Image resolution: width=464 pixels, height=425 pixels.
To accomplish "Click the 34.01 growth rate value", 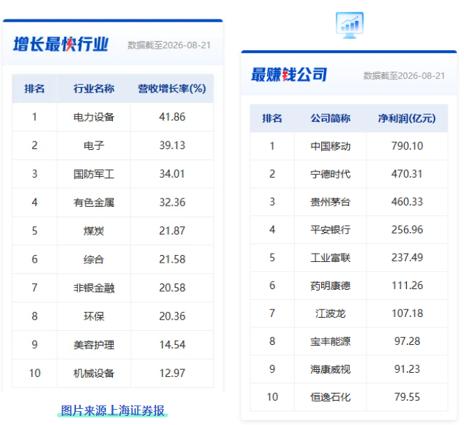I will [172, 173].
